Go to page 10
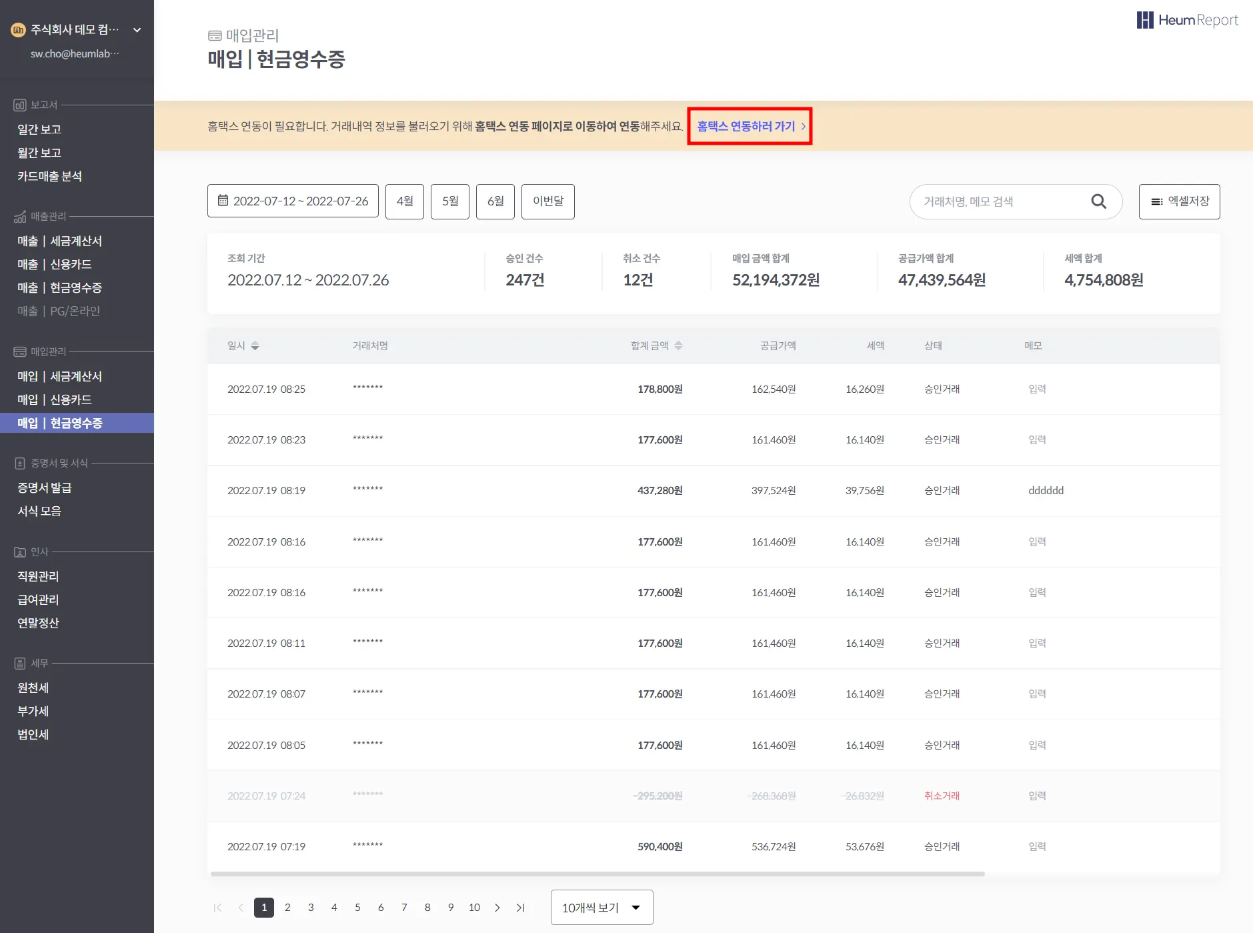 474,908
